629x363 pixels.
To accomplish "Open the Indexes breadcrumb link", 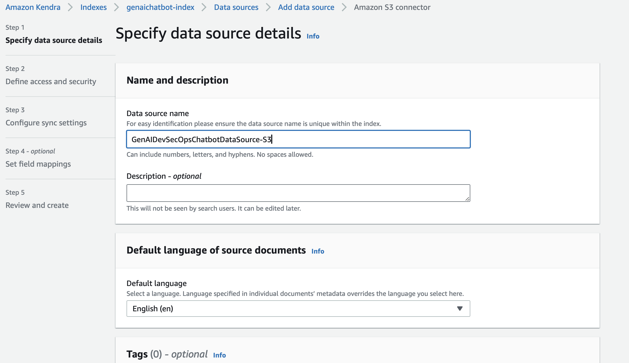I will (94, 7).
